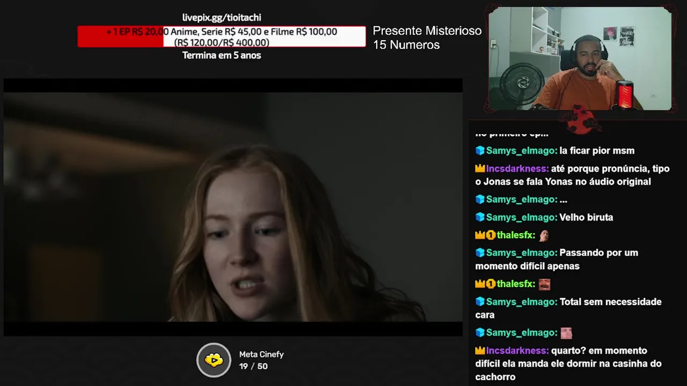Click the Meta Cinefy yellow heart icon
Image resolution: width=687 pixels, height=386 pixels.
click(x=214, y=360)
